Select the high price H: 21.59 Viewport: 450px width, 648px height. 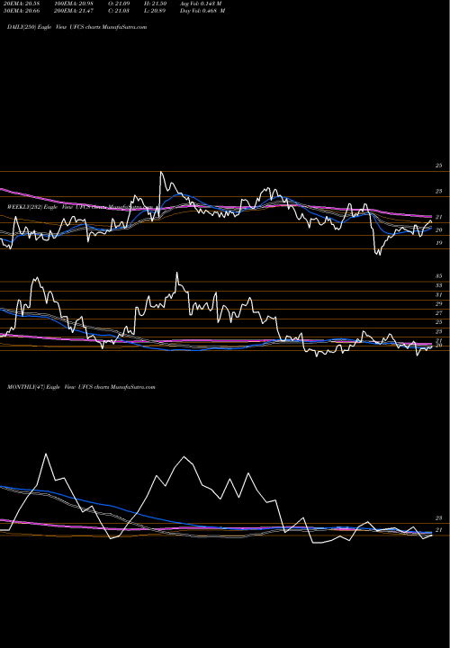155,4
